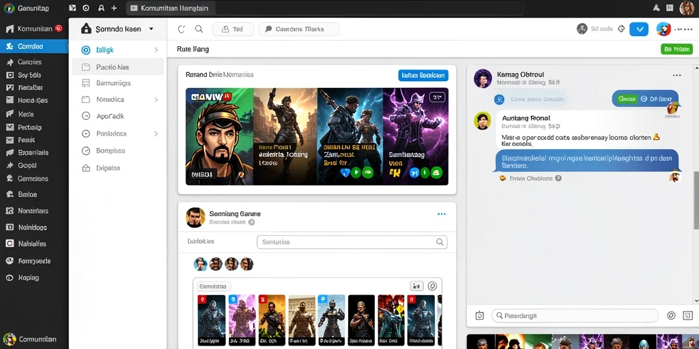Click the plus icon in top bar
This screenshot has height=349, width=699.
[114, 8]
